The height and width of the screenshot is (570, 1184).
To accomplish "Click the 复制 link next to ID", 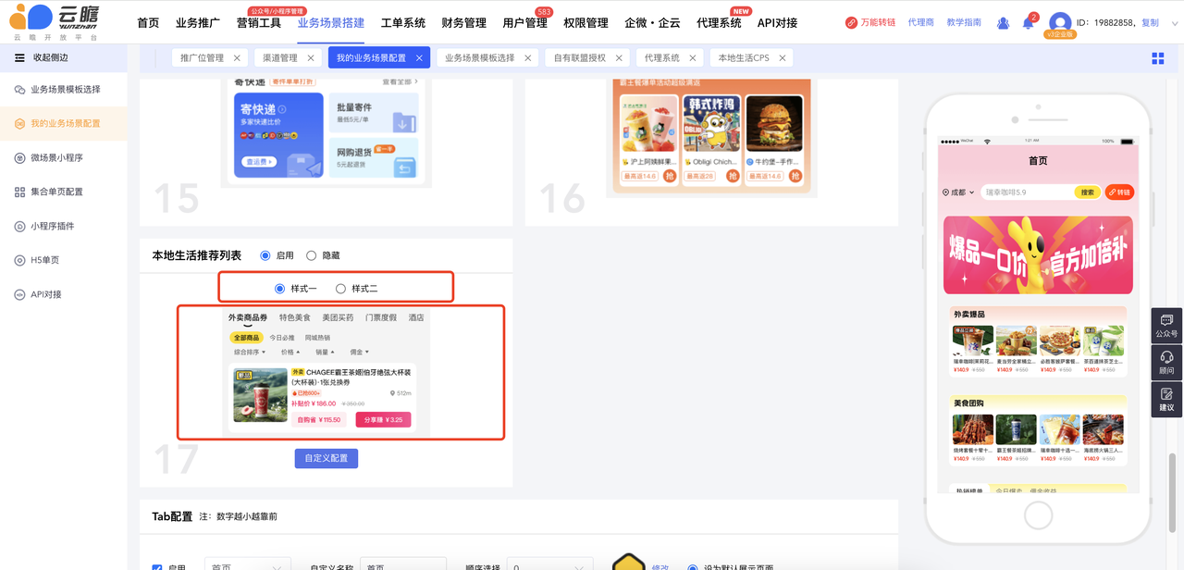I will (1150, 23).
